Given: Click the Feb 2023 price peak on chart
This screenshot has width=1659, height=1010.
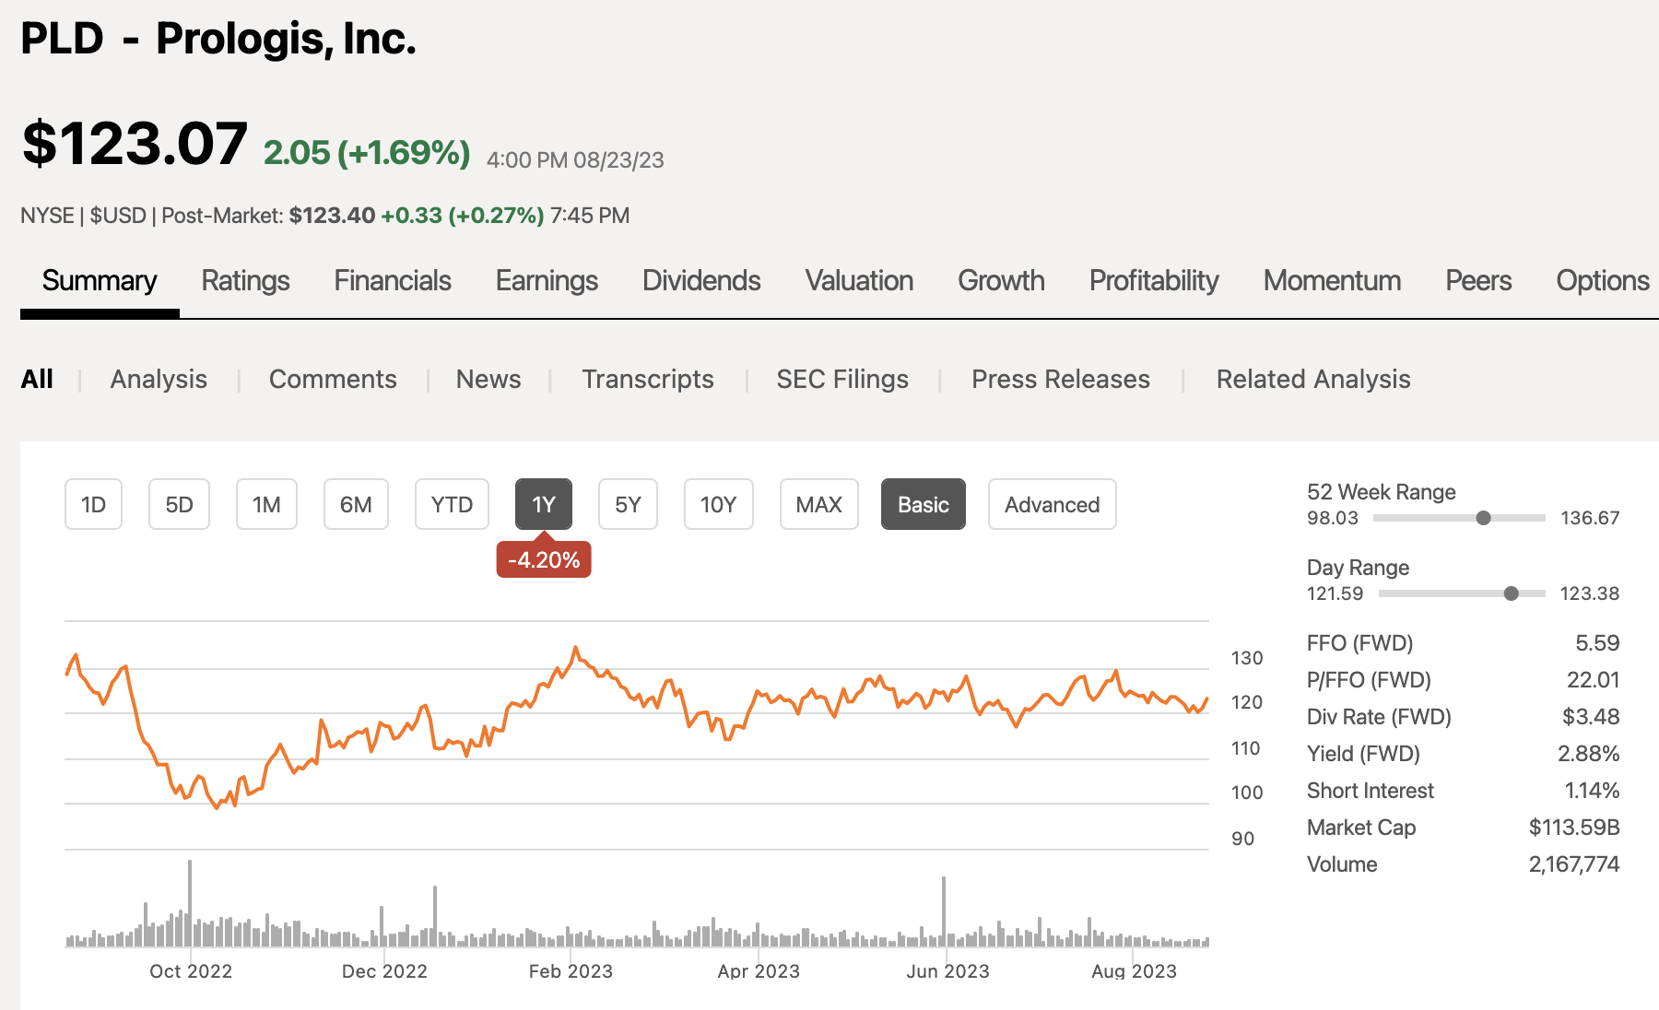Looking at the screenshot, I should (576, 648).
